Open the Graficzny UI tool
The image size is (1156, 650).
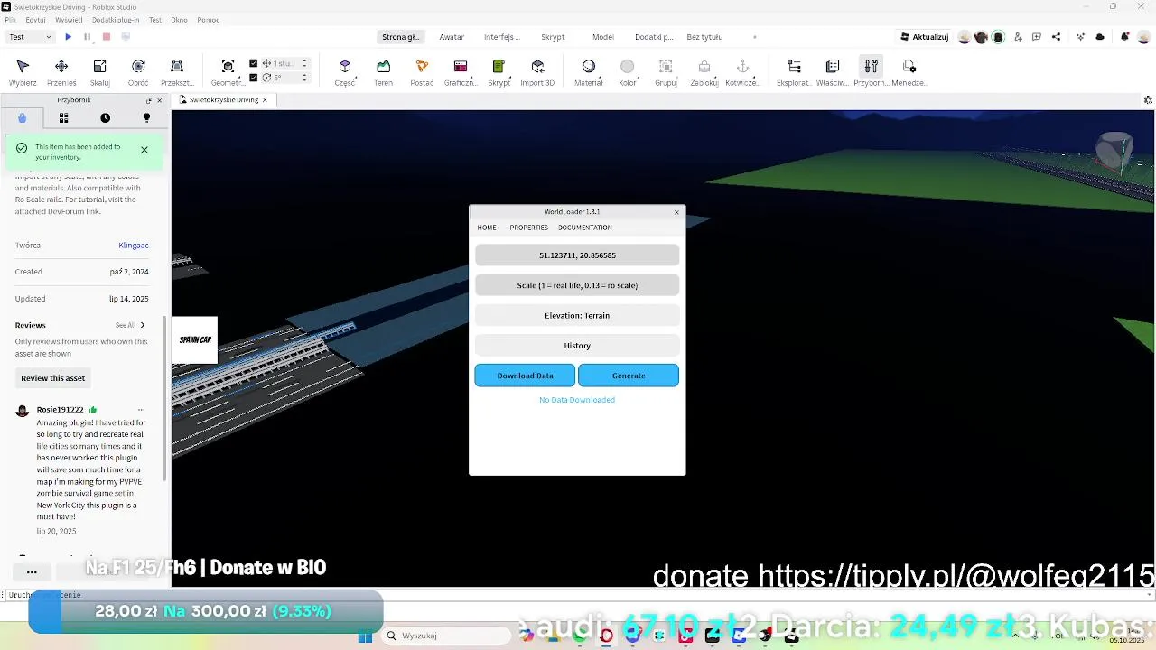(461, 72)
